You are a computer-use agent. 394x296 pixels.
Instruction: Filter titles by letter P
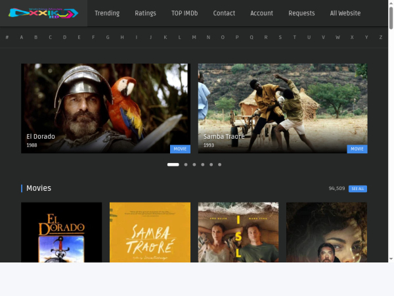point(237,37)
